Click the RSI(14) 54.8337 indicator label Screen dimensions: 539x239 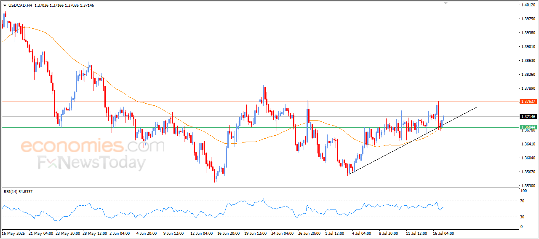coord(18,192)
